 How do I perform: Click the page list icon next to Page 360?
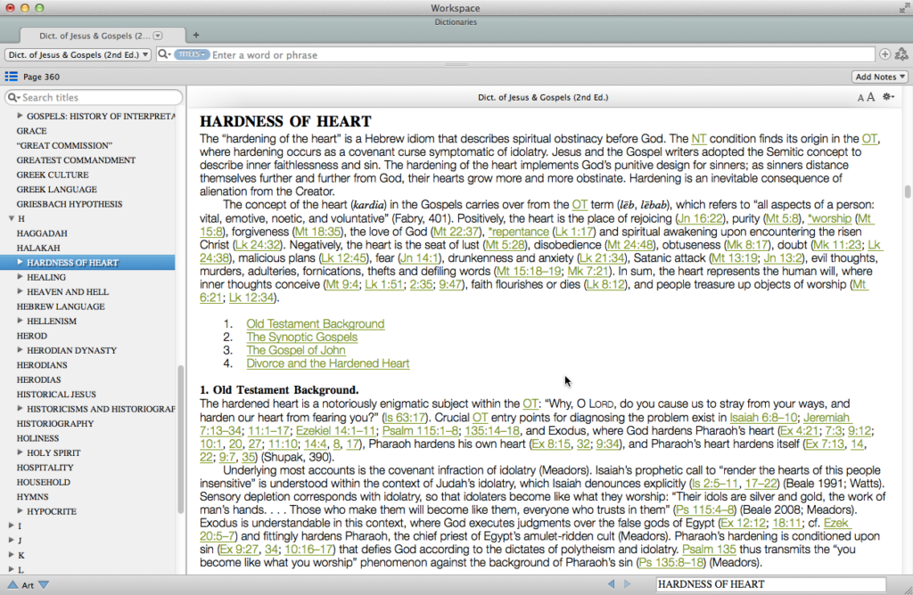[10, 76]
